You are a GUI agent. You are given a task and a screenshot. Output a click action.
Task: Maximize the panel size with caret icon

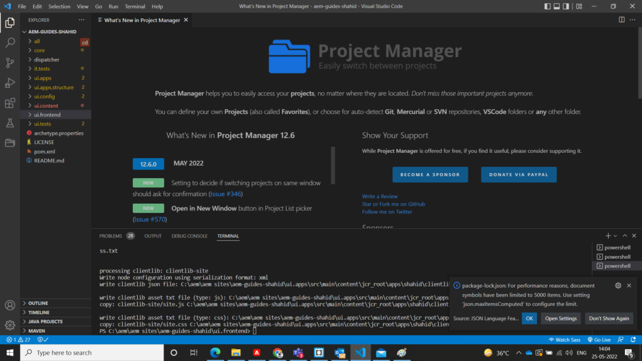[625, 236]
